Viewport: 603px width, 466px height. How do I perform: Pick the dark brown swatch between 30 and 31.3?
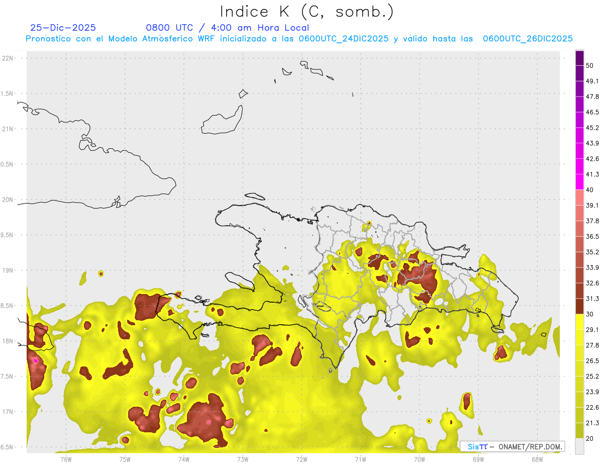click(x=579, y=306)
